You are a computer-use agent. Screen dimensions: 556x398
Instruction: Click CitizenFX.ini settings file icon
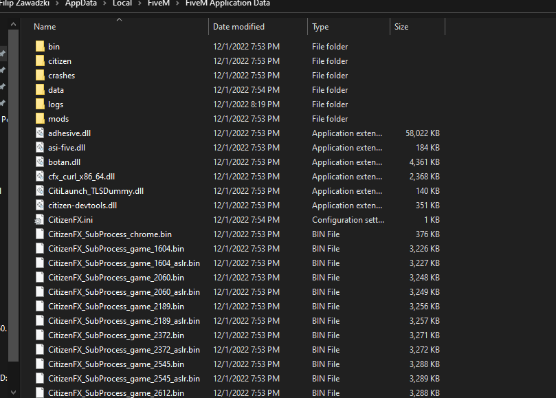(x=39, y=220)
